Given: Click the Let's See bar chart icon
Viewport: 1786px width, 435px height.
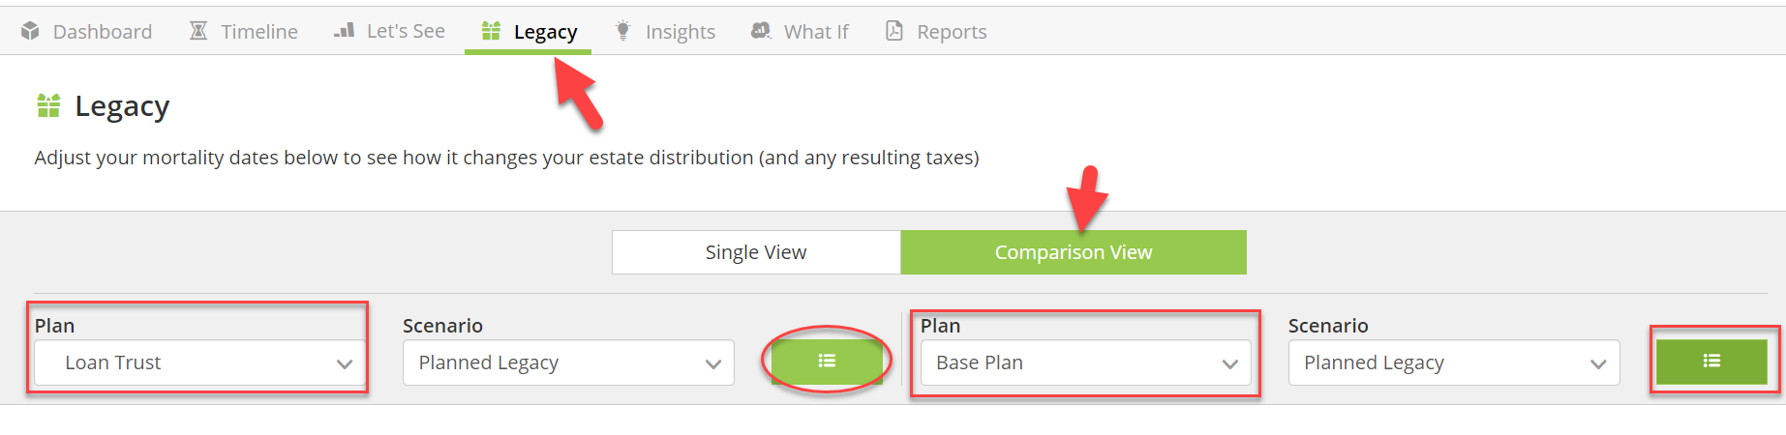Looking at the screenshot, I should (344, 31).
